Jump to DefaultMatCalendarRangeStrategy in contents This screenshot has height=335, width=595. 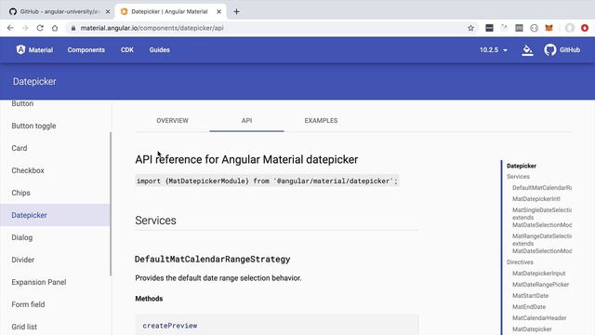542,188
